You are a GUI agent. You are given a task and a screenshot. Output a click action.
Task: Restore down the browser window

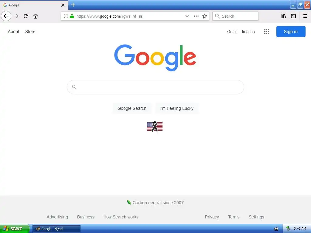tap(300, 5)
